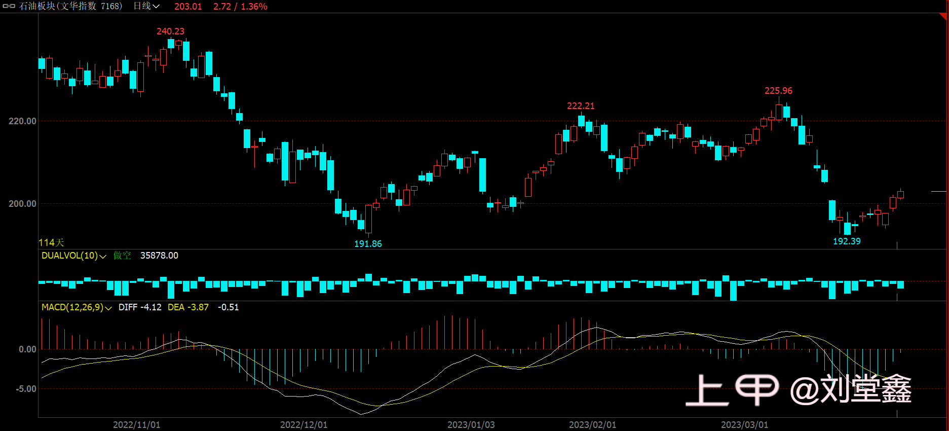The height and width of the screenshot is (431, 949).
Task: Click the 2022/12/01 date axis label
Action: (x=303, y=425)
